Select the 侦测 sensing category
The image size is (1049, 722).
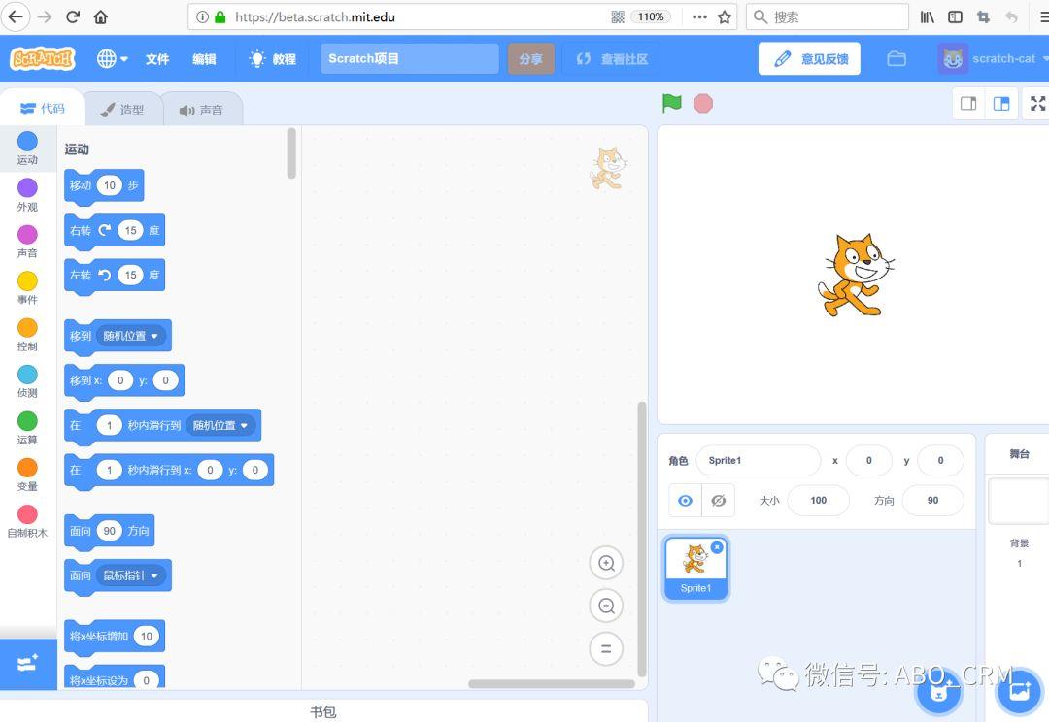click(27, 381)
